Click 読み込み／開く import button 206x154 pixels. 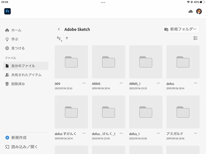click(24, 147)
